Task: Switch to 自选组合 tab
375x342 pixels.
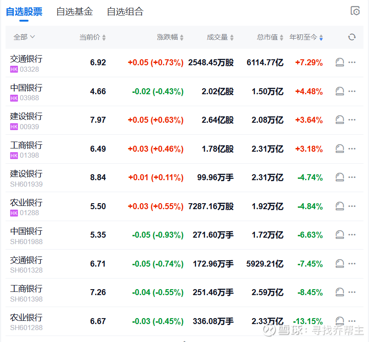Action: click(125, 12)
